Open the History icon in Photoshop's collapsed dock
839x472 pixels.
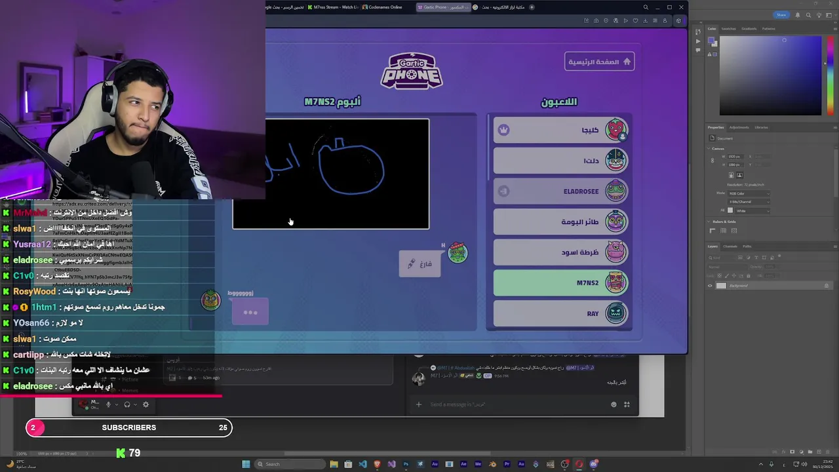tap(698, 31)
